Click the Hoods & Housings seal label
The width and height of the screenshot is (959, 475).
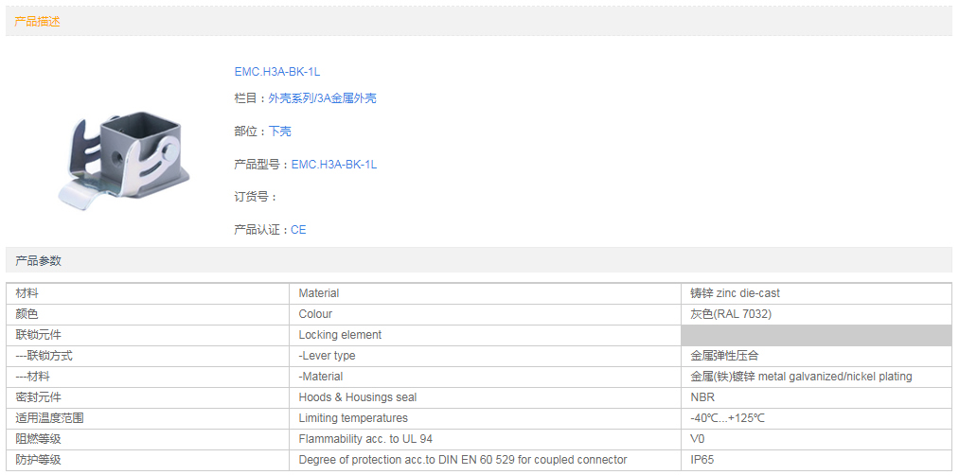click(358, 397)
